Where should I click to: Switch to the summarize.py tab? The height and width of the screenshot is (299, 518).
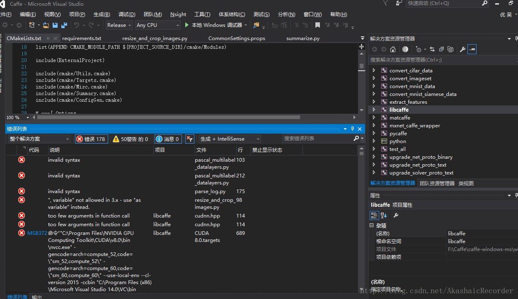point(303,38)
